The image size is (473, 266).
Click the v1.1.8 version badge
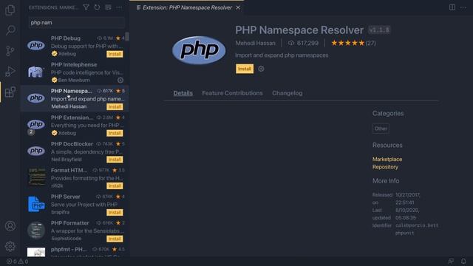pos(379,30)
